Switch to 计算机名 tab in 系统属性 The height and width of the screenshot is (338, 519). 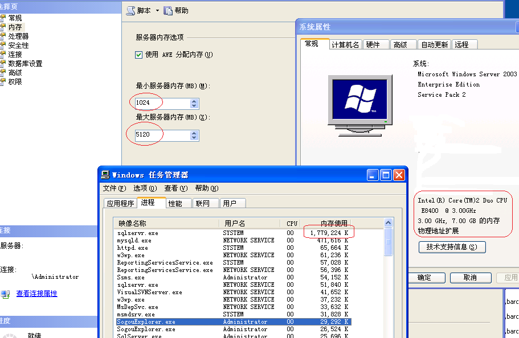[345, 44]
